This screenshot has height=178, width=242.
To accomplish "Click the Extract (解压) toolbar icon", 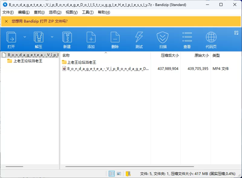I will tap(38, 37).
